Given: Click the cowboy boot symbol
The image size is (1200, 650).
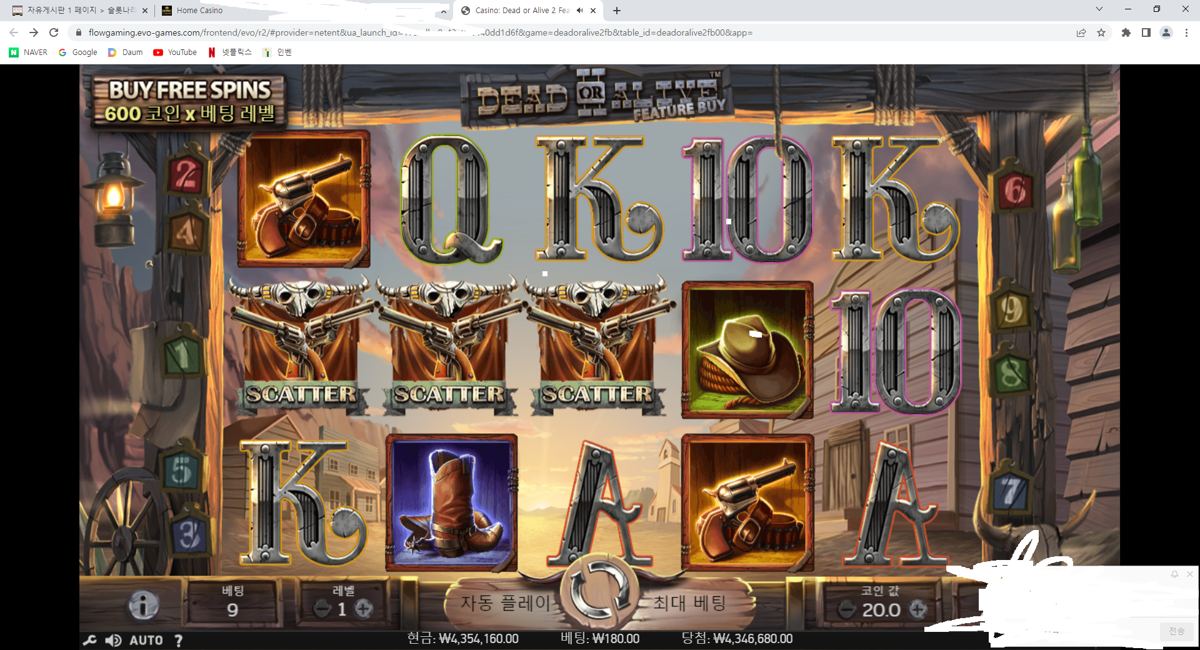Looking at the screenshot, I should tap(451, 502).
